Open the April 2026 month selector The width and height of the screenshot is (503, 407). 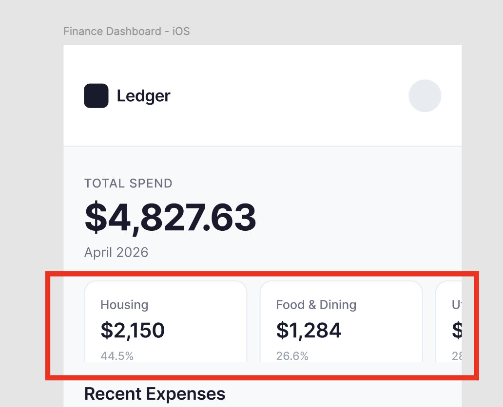coord(116,252)
